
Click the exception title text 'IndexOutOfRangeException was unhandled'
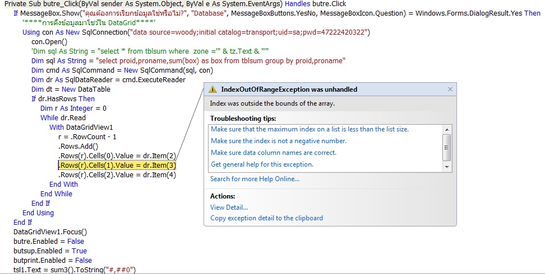[289, 89]
